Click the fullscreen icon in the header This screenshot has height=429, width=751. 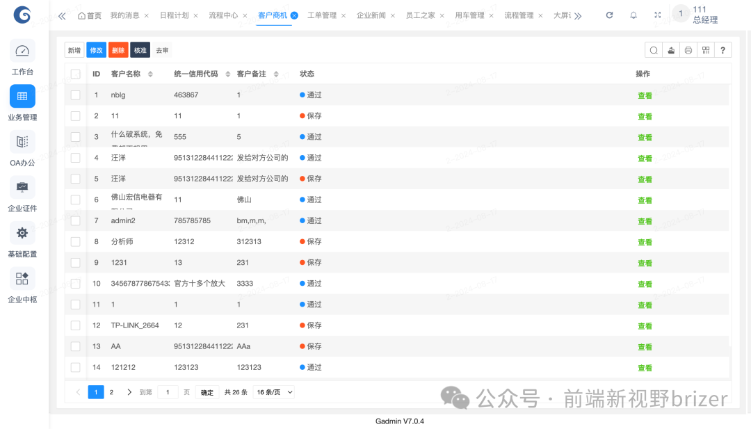656,14
